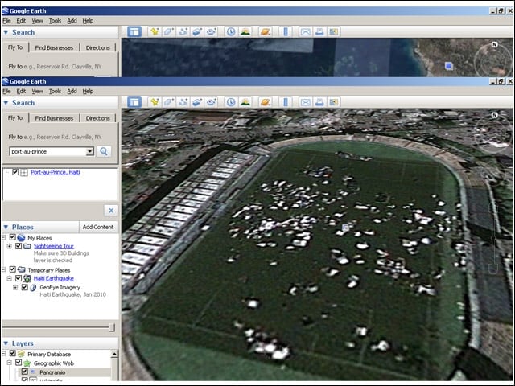Image resolution: width=515 pixels, height=386 pixels.
Task: Sunlight icon in back window toolbar
Action: pyautogui.click(x=245, y=32)
